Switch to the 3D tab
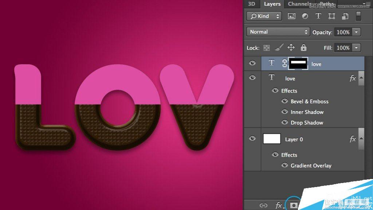The height and width of the screenshot is (210, 373). pos(251,4)
